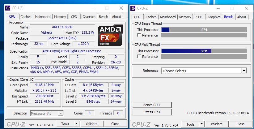Click Validate in the left window

92,124
